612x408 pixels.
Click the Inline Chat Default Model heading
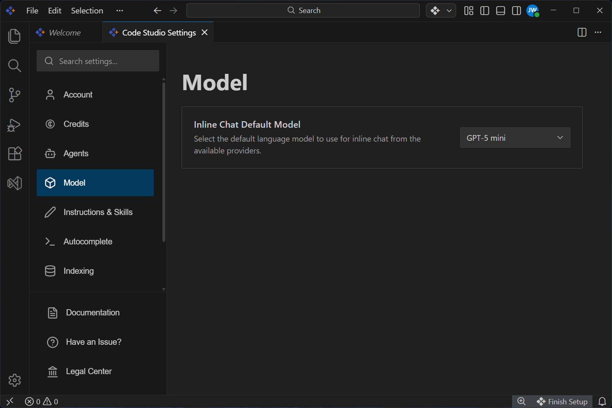(x=247, y=124)
